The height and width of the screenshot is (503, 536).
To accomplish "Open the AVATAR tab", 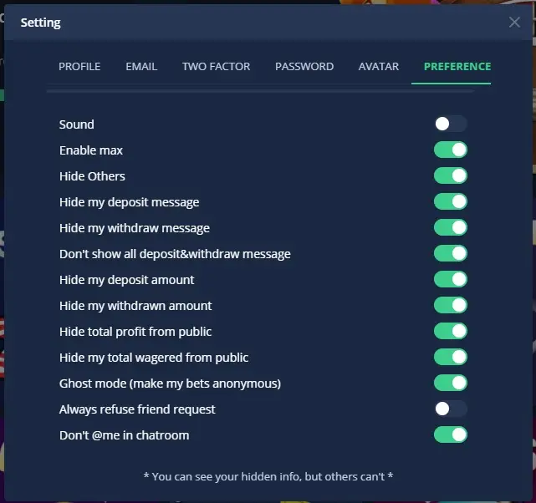I will (379, 66).
